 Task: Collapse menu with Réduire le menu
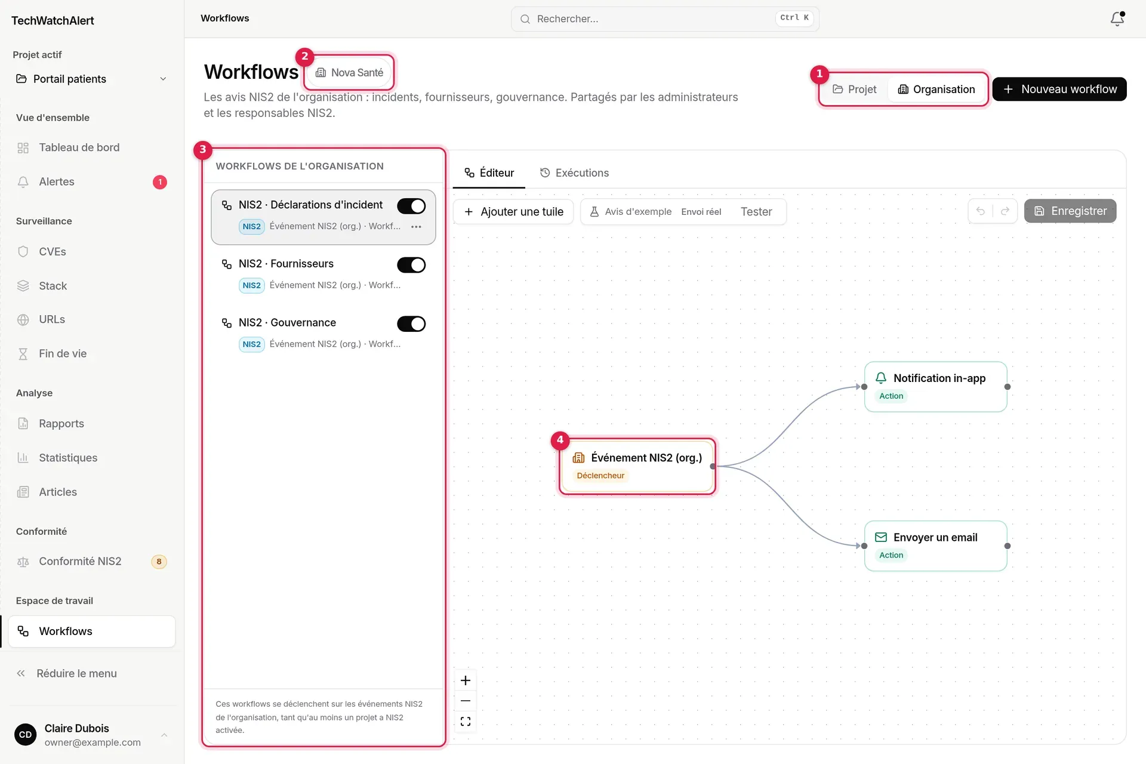tap(92, 674)
